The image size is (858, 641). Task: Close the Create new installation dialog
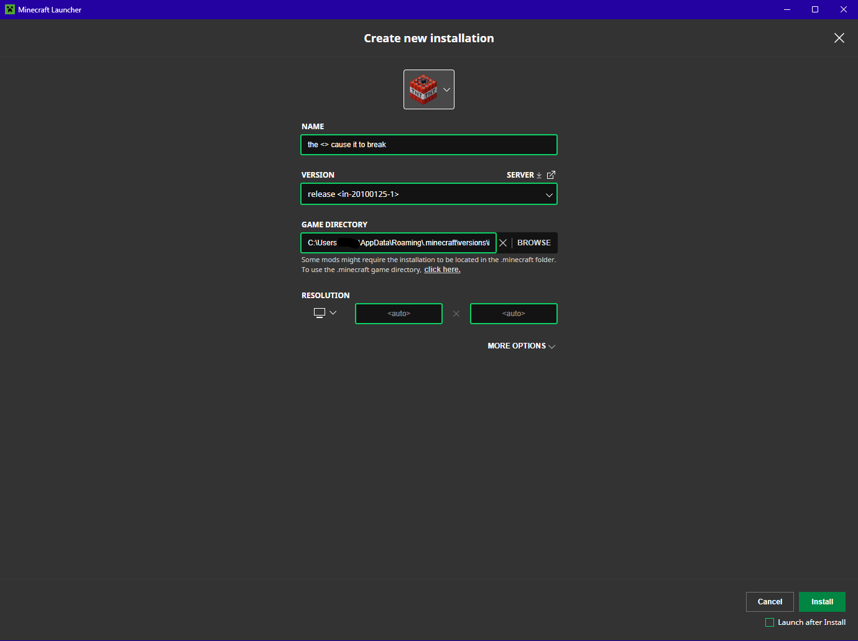[x=839, y=38]
